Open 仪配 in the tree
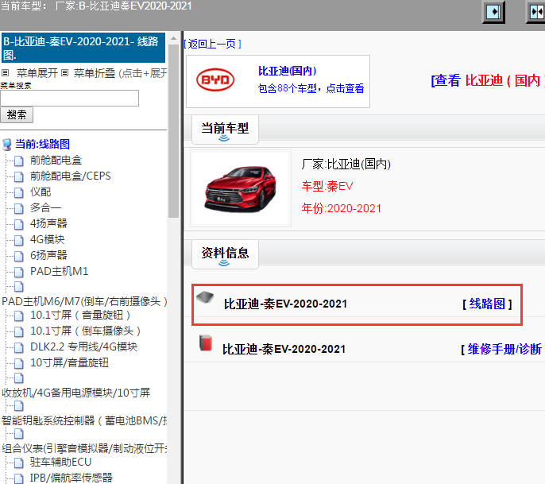This screenshot has width=545, height=484. (41, 192)
